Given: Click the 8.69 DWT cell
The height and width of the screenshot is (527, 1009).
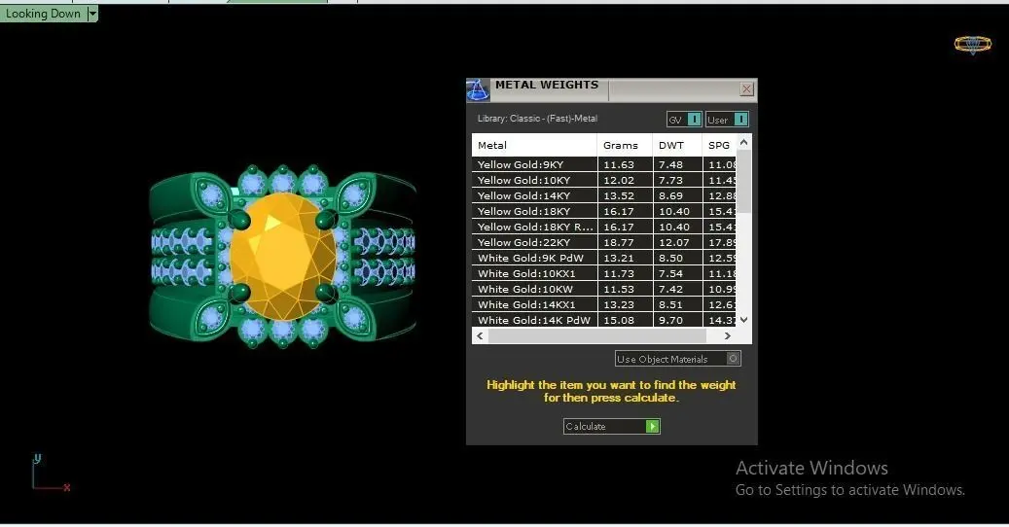Looking at the screenshot, I should [x=677, y=196].
